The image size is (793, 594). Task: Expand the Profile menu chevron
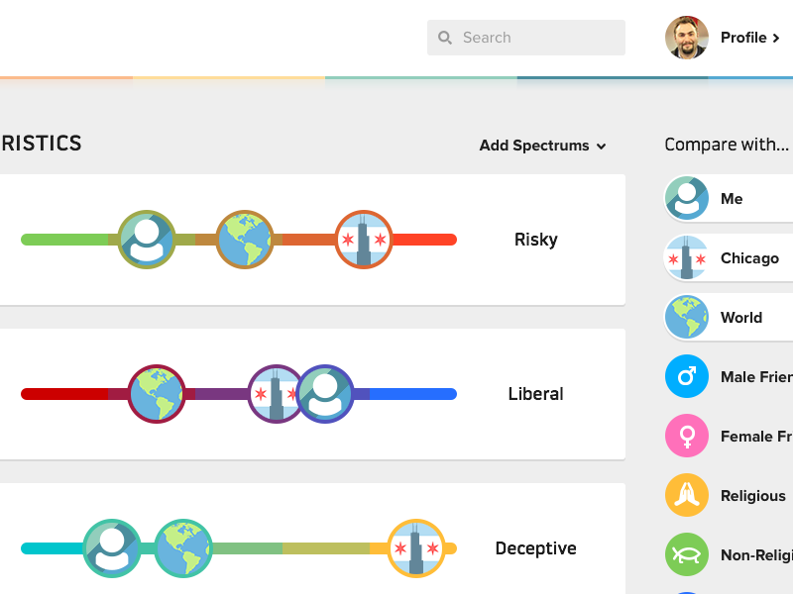[x=776, y=38]
